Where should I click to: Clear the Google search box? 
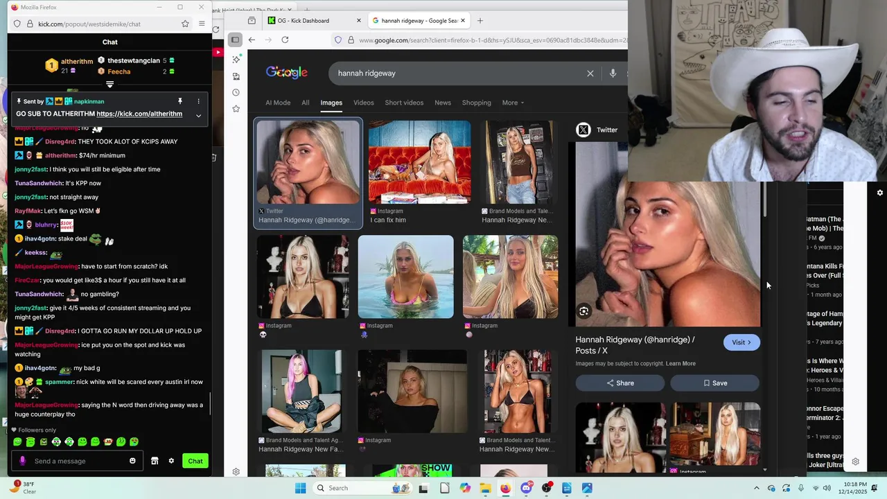click(590, 73)
